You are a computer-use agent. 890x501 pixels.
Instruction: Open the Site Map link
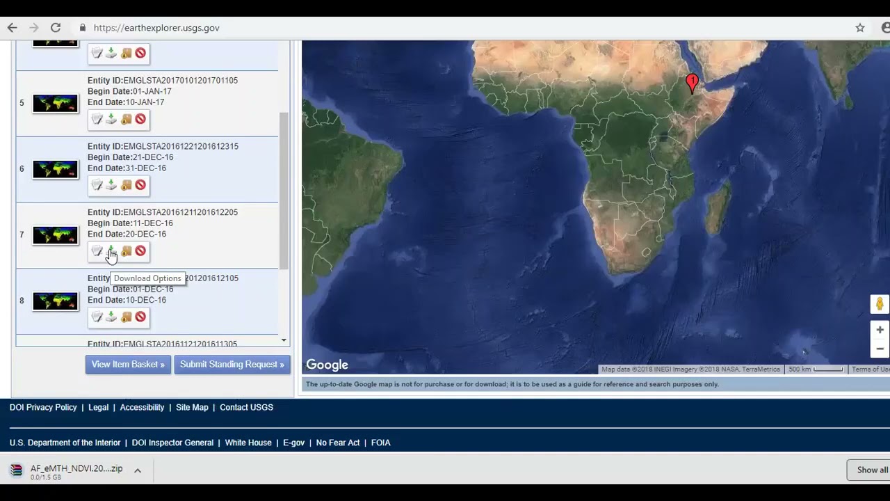pos(192,408)
